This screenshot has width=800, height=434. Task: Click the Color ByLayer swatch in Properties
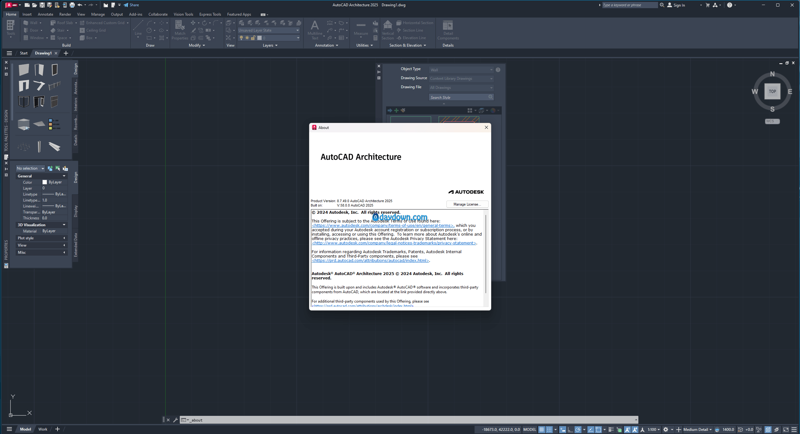point(45,182)
